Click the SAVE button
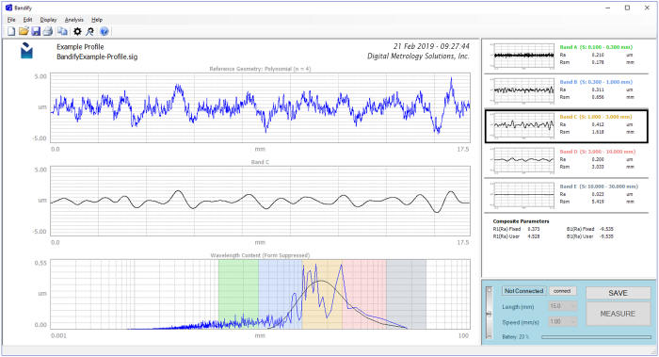The width and height of the screenshot is (659, 357). [619, 293]
